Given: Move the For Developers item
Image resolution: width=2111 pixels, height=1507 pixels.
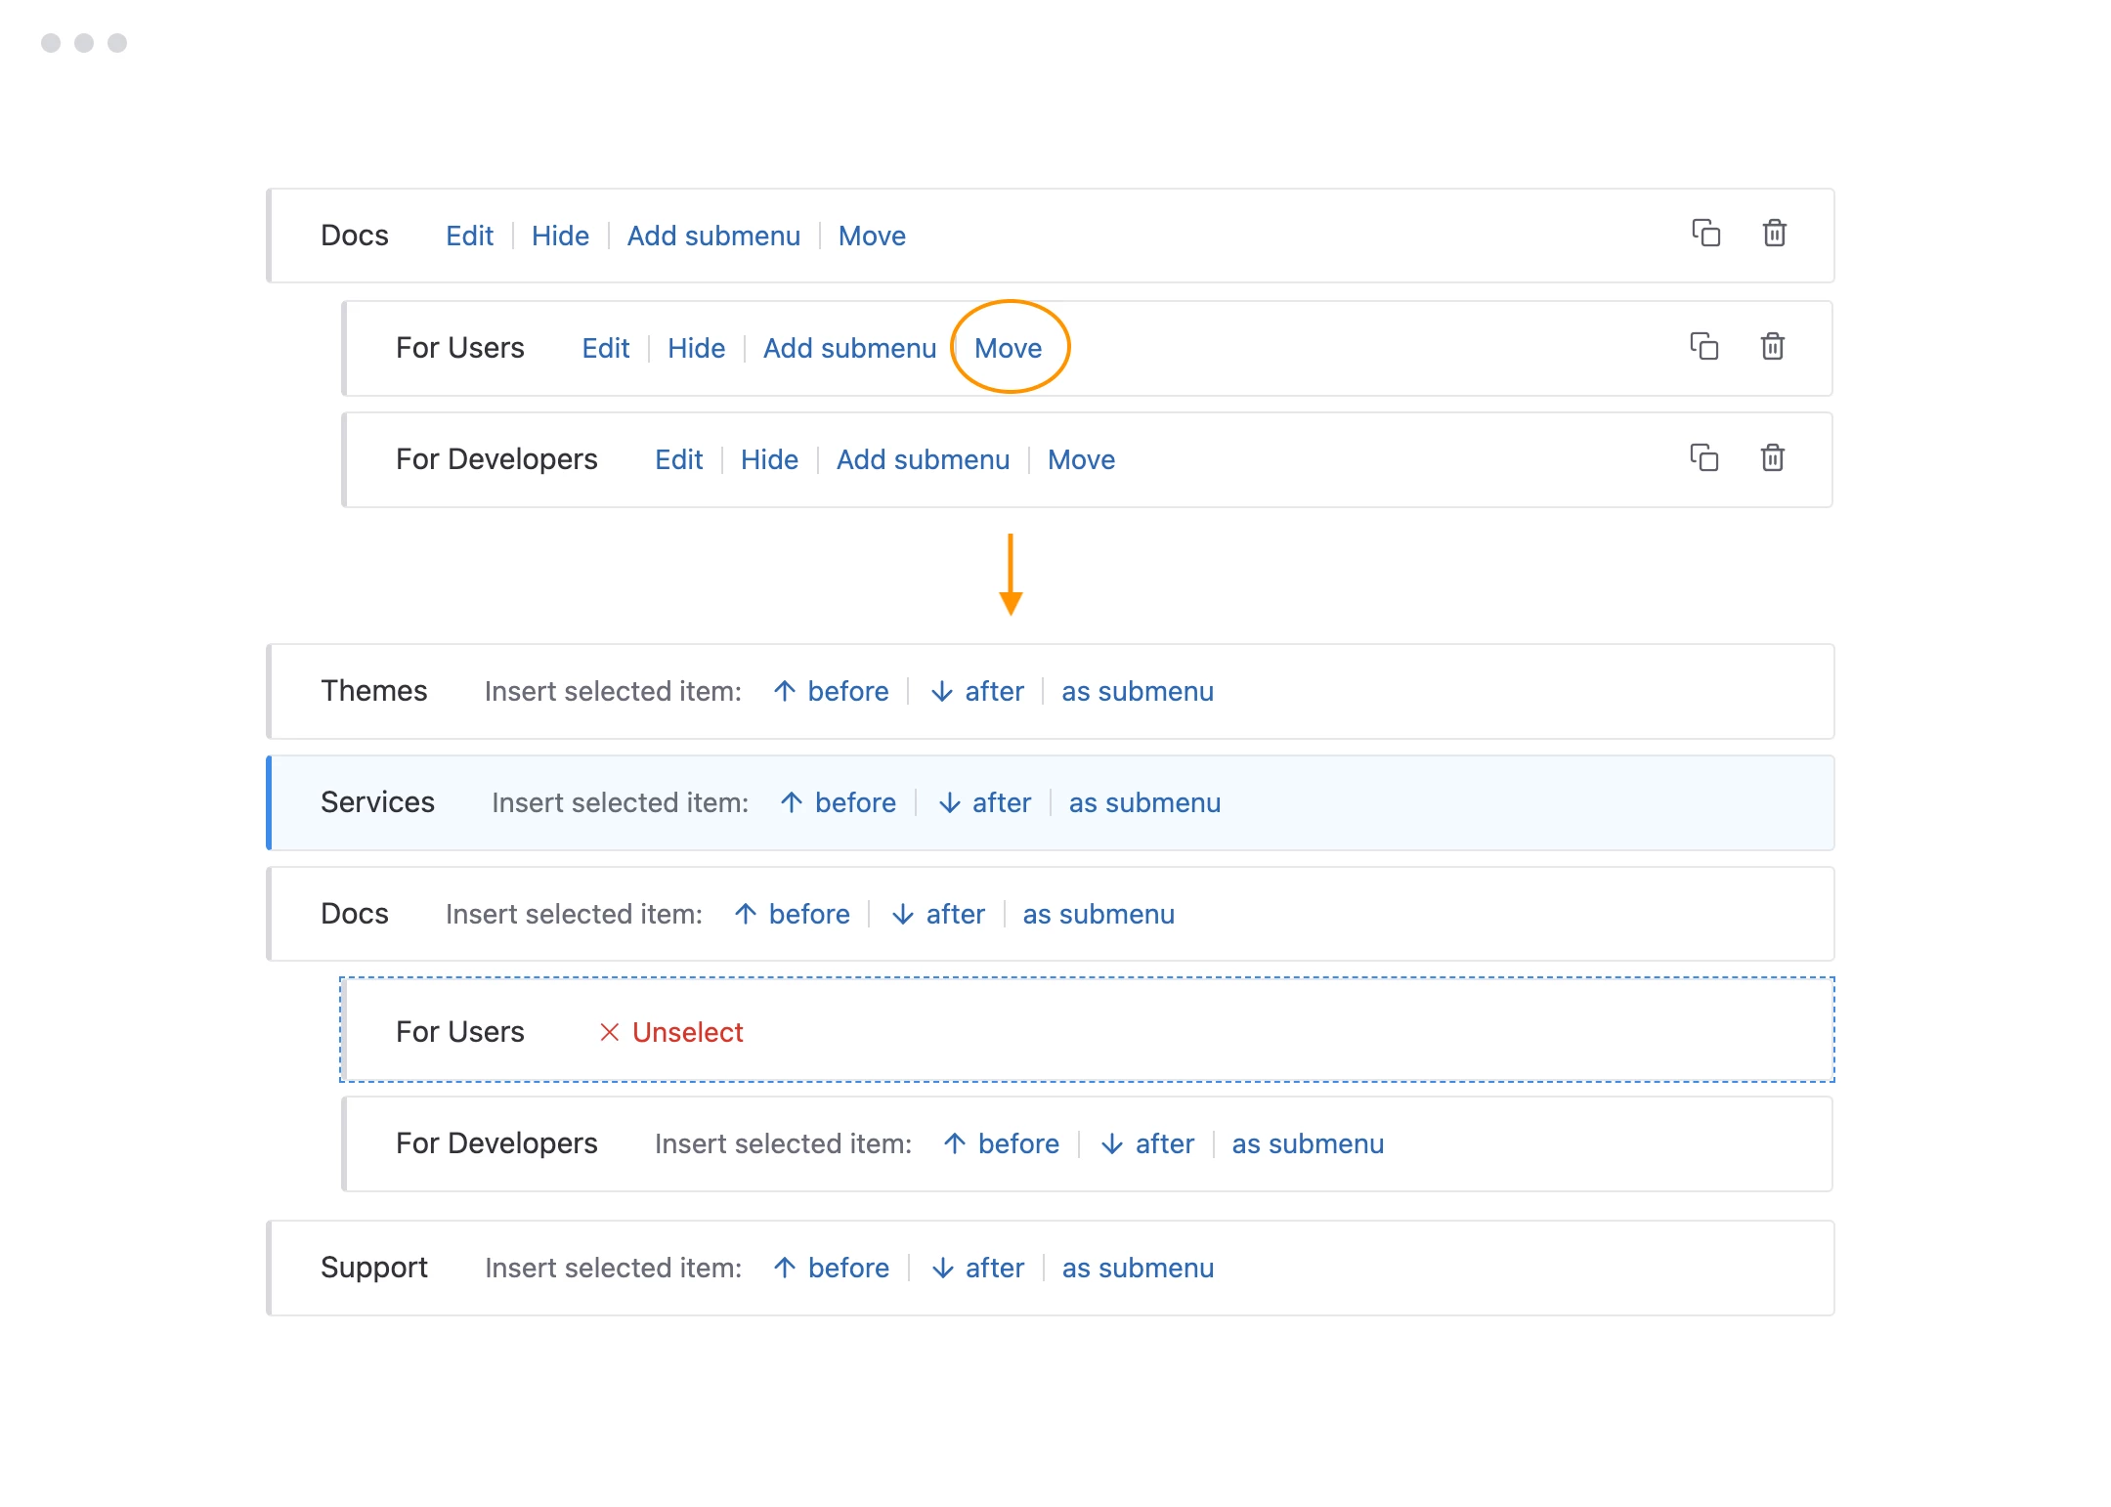Looking at the screenshot, I should 1081,459.
